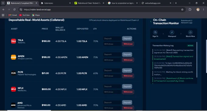The height and width of the screenshot is (111, 207).
Task: Go forward with browser forward arrow
Action: click(9, 9)
